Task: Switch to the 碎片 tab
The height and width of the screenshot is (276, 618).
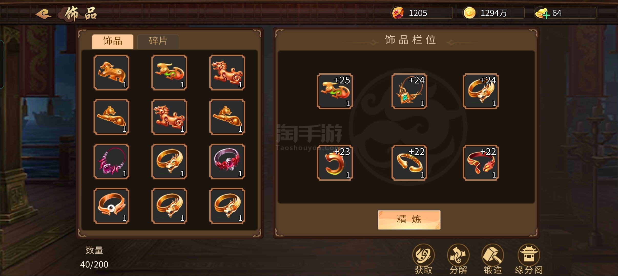Action: tap(158, 41)
